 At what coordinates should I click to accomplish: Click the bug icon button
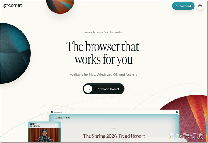[x=200, y=6]
